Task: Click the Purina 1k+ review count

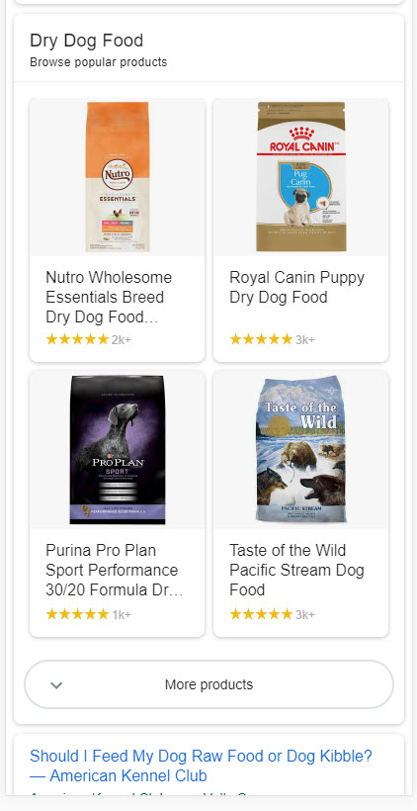Action: click(x=122, y=615)
